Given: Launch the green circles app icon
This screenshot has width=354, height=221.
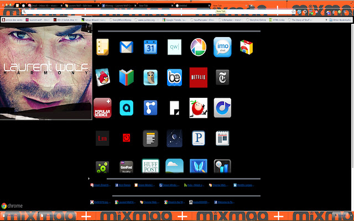Looking at the screenshot, I should [x=102, y=167].
